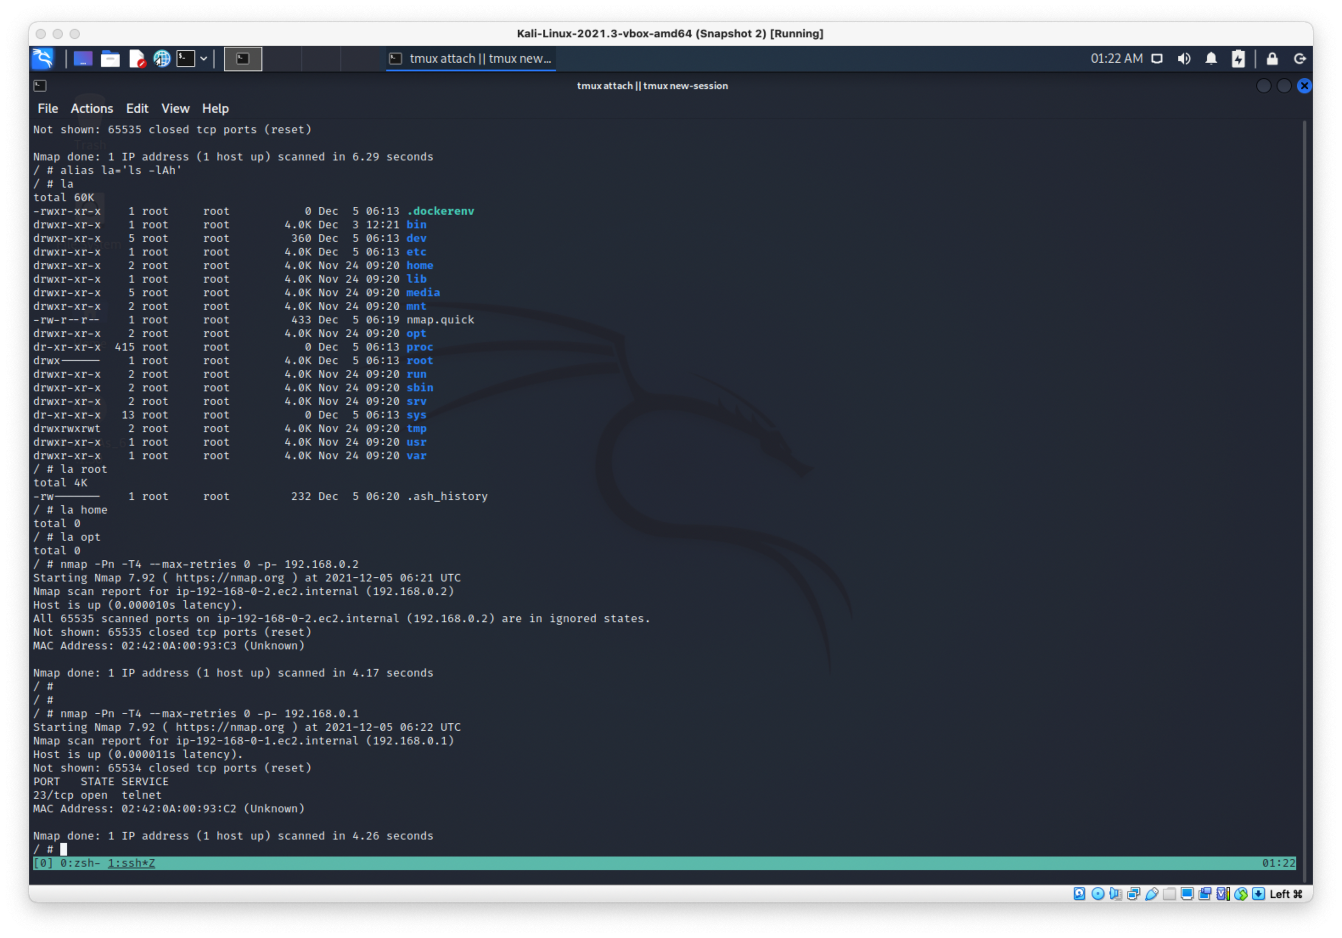Switch to the active workspace 1 thumbnail
Image resolution: width=1342 pixels, height=938 pixels.
tap(243, 59)
